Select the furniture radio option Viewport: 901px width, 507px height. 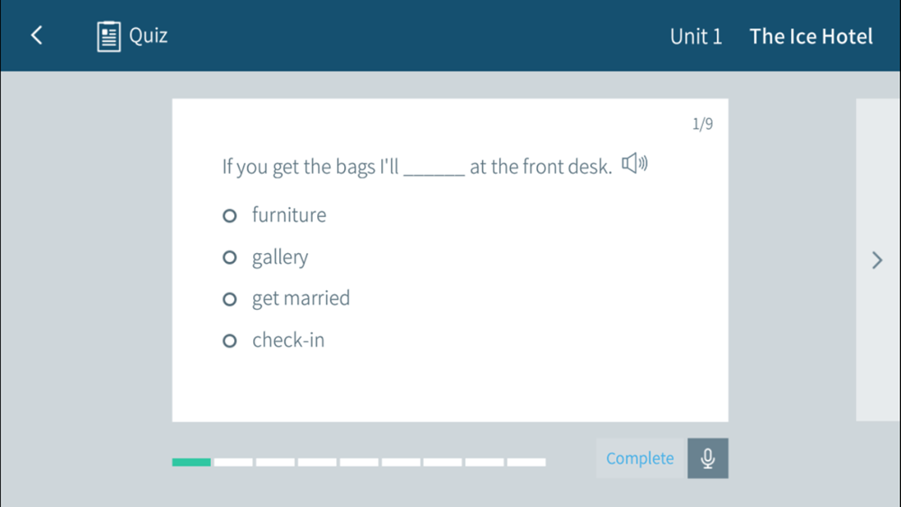click(230, 216)
